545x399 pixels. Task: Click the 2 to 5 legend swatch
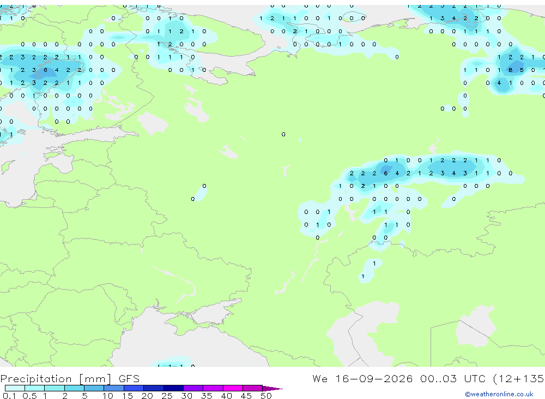(74, 388)
